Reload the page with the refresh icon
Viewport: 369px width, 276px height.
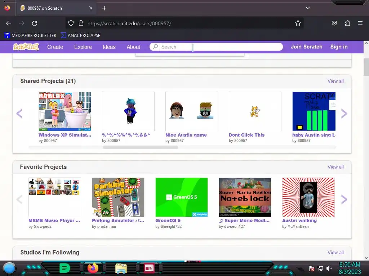(x=35, y=23)
